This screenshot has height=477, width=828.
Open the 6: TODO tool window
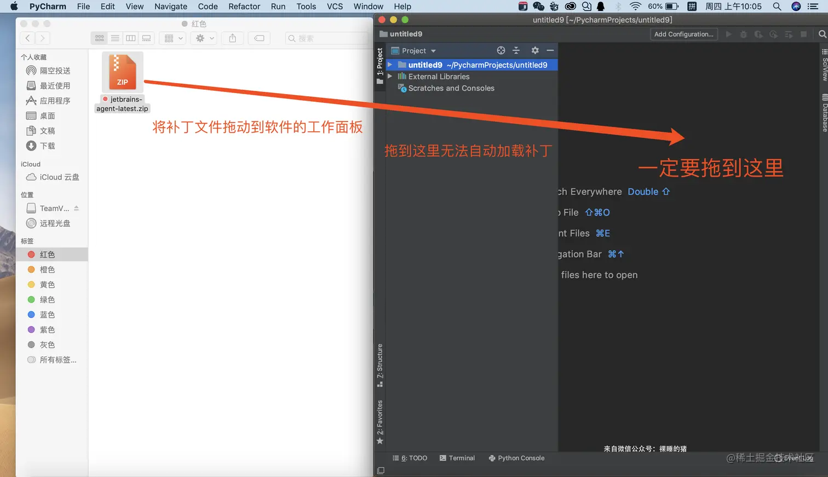(x=410, y=458)
